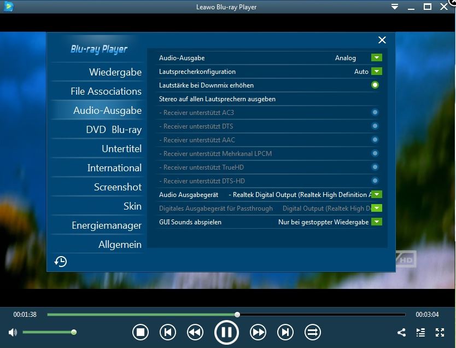Viewport: 456px width, 348px height.
Task: Open DVD Blu-ray settings section
Action: (x=114, y=130)
